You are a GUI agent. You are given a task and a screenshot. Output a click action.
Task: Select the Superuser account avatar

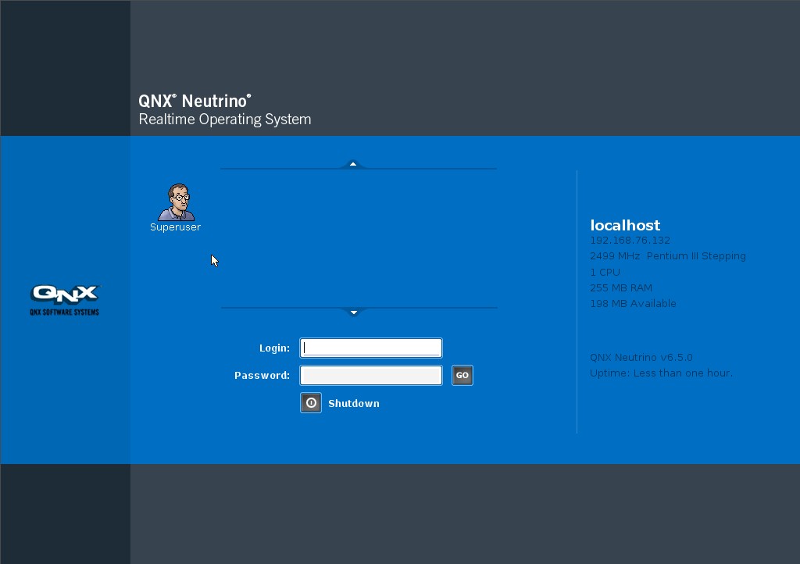[177, 202]
